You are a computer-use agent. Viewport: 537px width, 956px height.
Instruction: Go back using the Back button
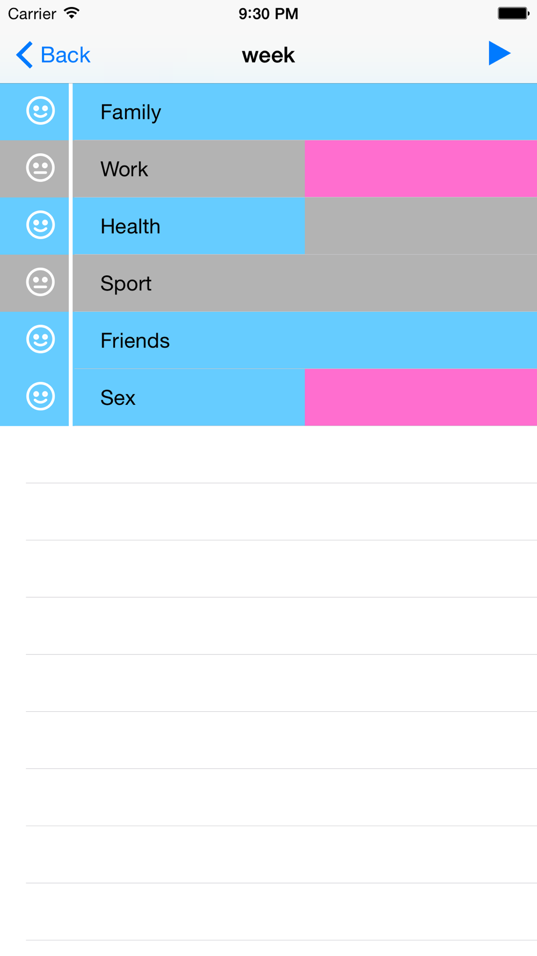(x=65, y=55)
